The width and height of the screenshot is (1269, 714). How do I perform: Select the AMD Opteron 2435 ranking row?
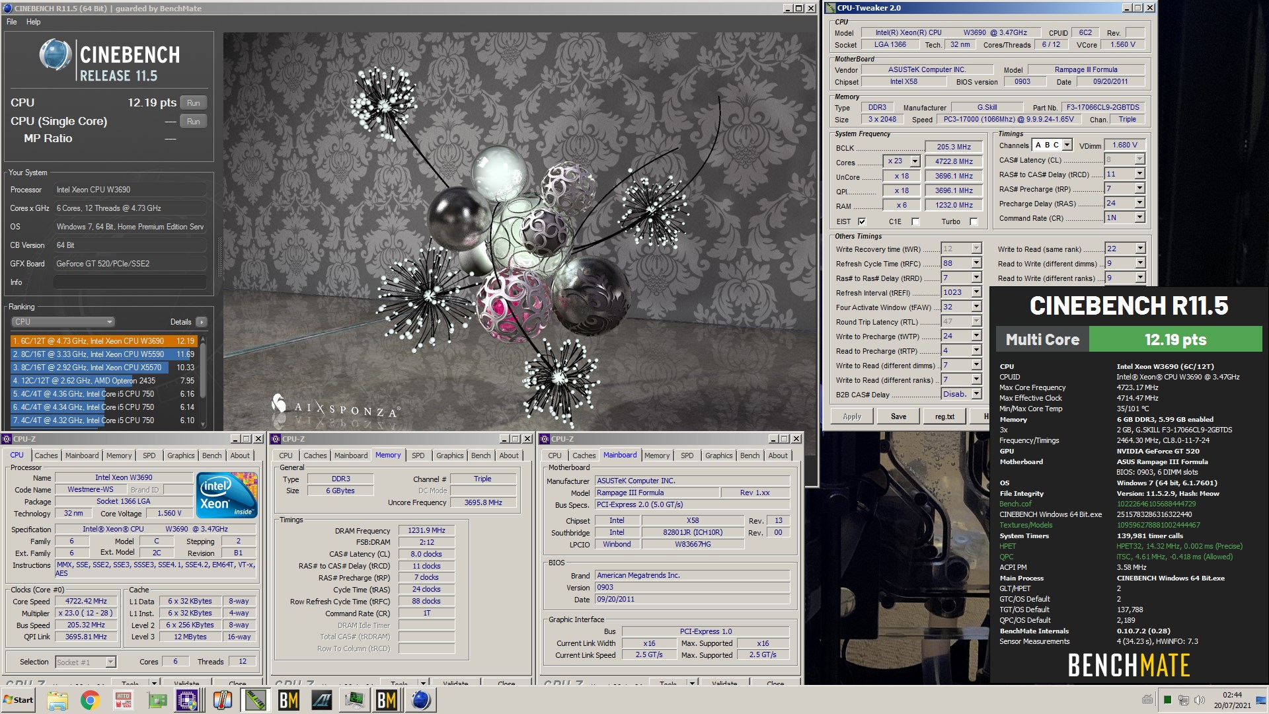pos(103,381)
